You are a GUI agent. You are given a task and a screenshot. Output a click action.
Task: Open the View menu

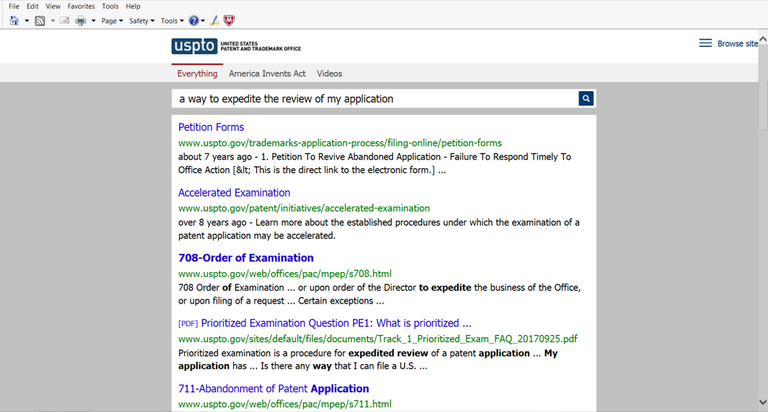pos(53,6)
